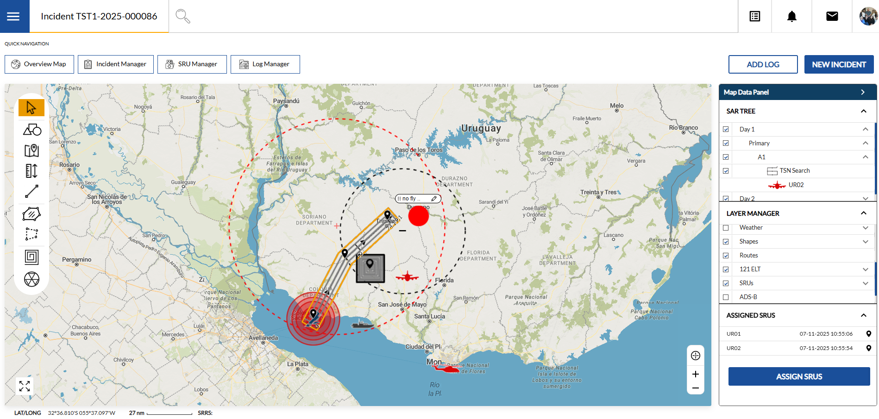Collapse the SAR TREE section
Viewport: 879px width, 419px height.
863,111
